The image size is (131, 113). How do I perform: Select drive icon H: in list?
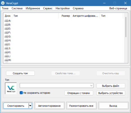pyautogui.click(x=6, y=40)
